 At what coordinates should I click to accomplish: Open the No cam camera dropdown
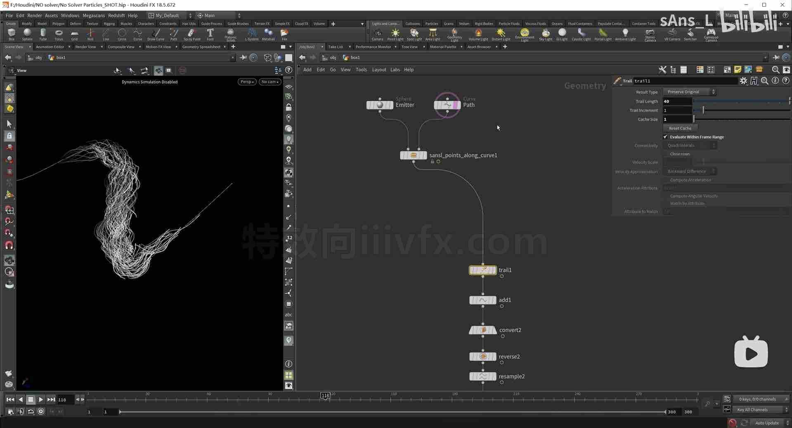point(270,82)
